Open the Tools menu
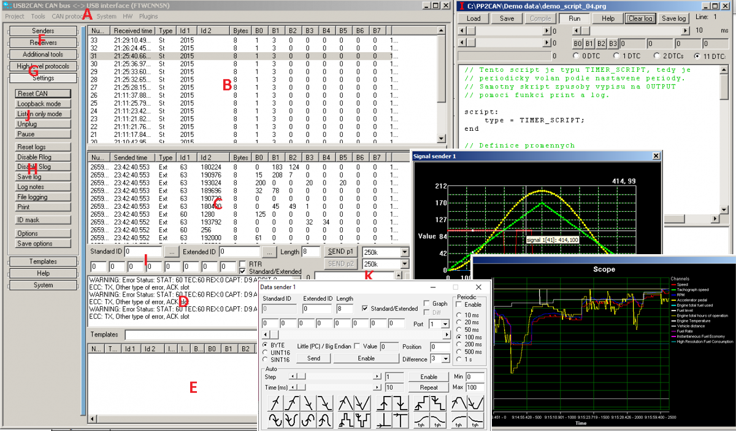 38,17
